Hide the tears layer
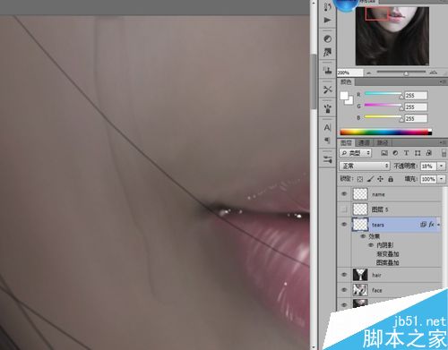 pos(344,225)
